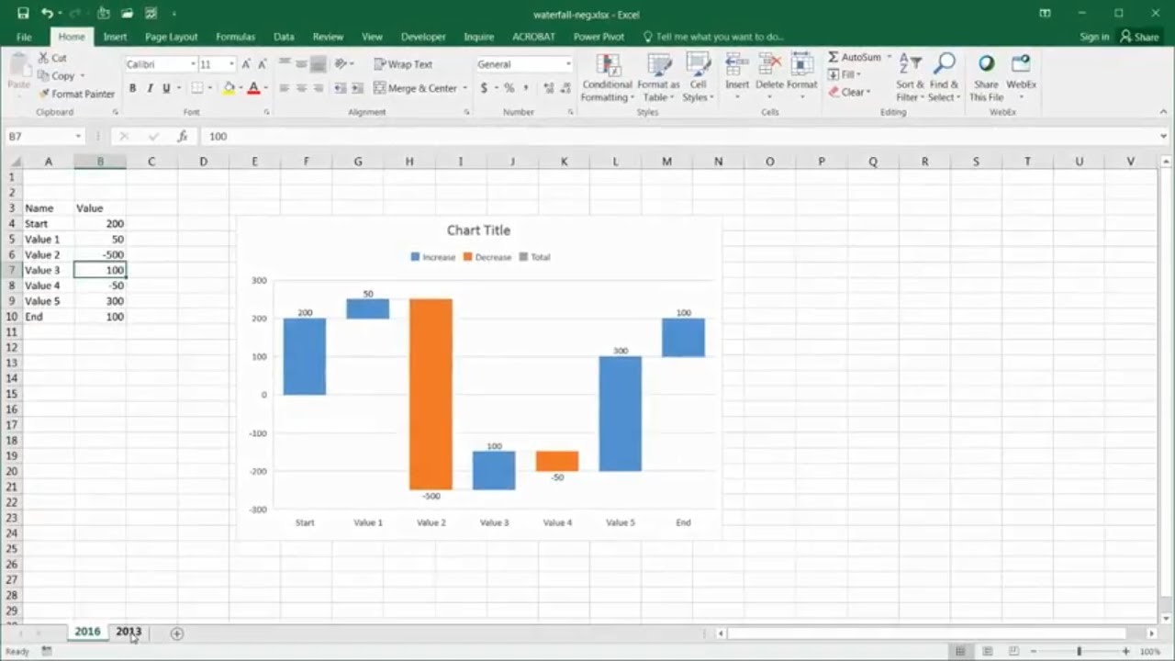Click the Increase Indent icon
Image resolution: width=1175 pixels, height=661 pixels.
(x=356, y=88)
